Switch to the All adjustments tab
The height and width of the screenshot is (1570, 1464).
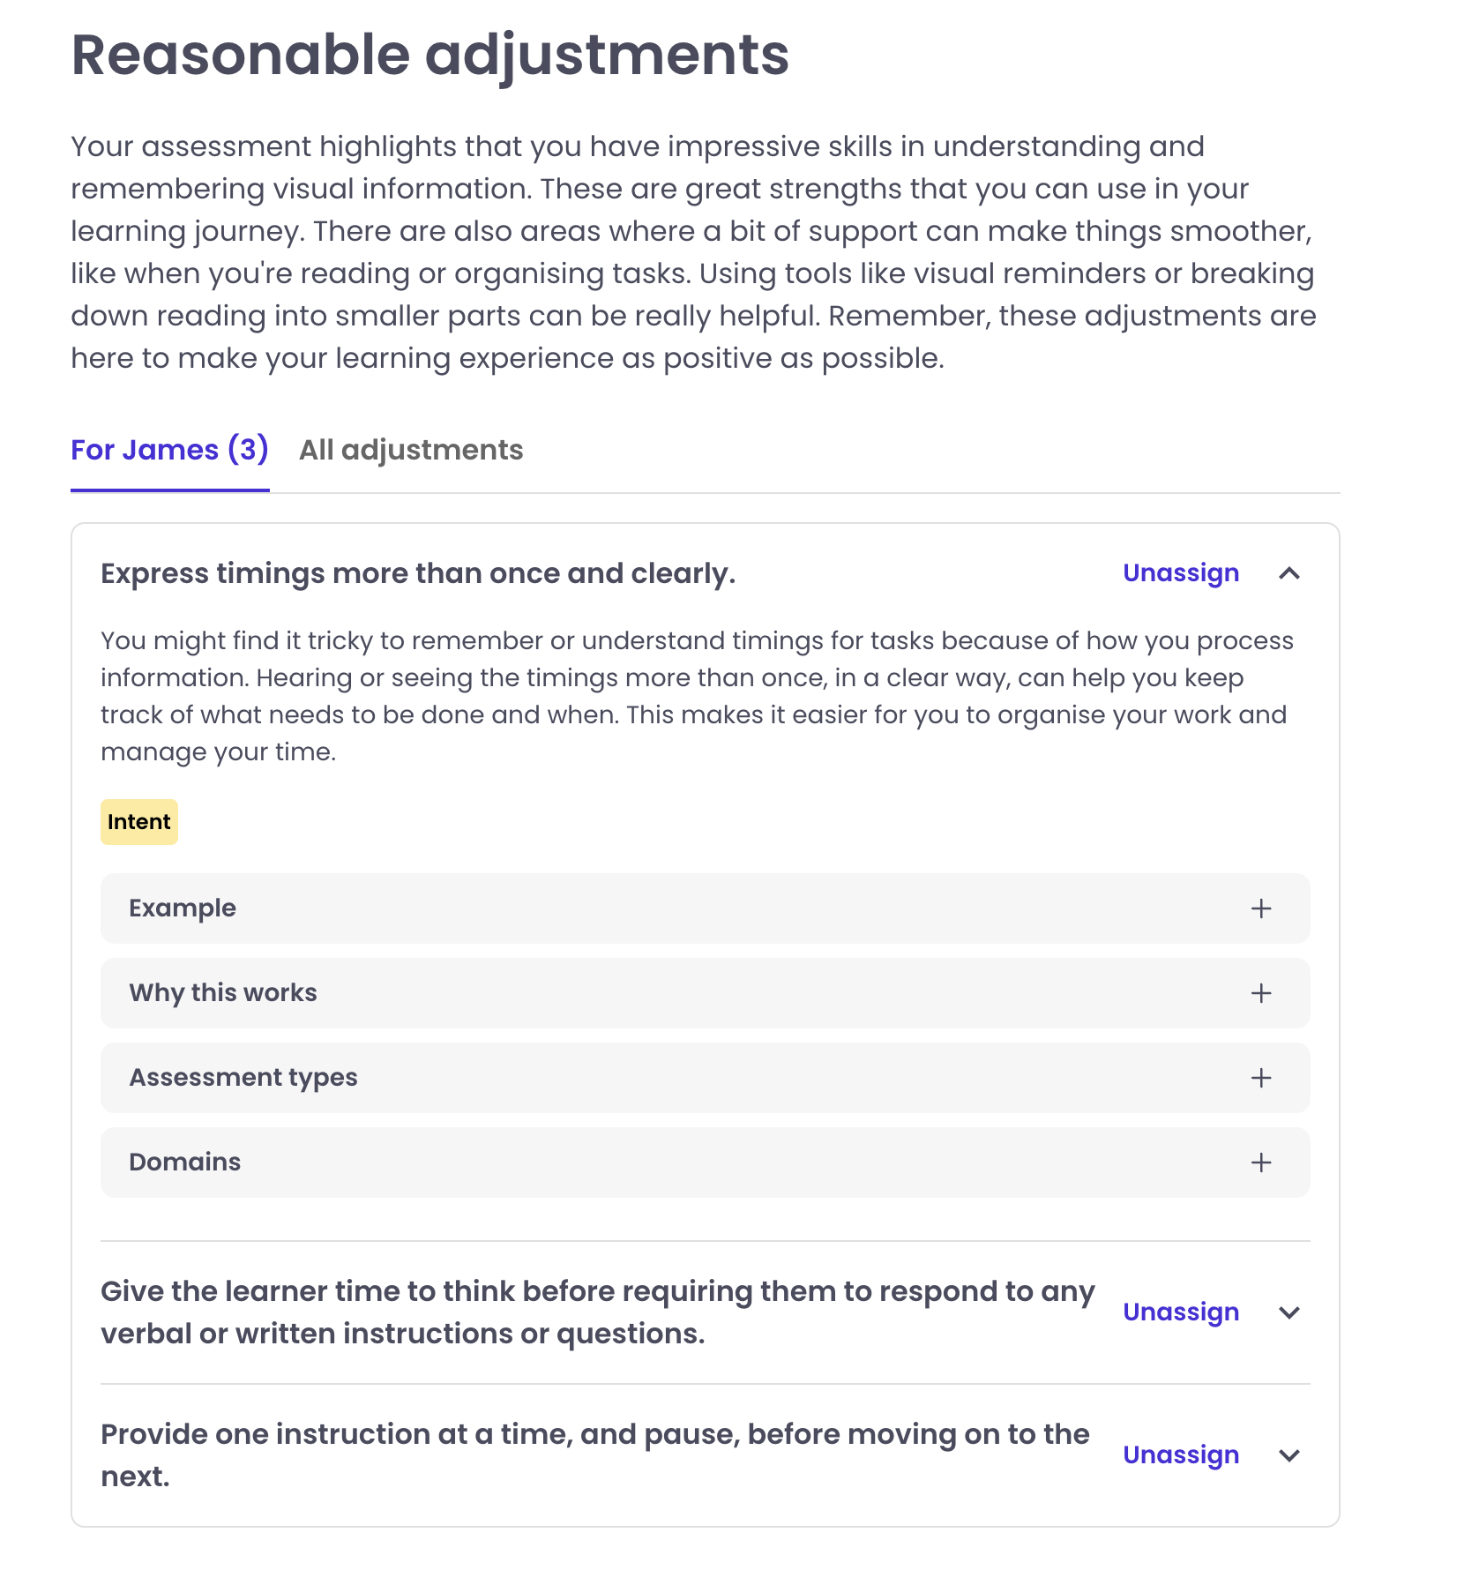[411, 450]
